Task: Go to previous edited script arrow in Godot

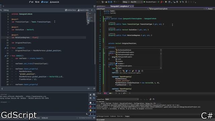Action: point(92,10)
